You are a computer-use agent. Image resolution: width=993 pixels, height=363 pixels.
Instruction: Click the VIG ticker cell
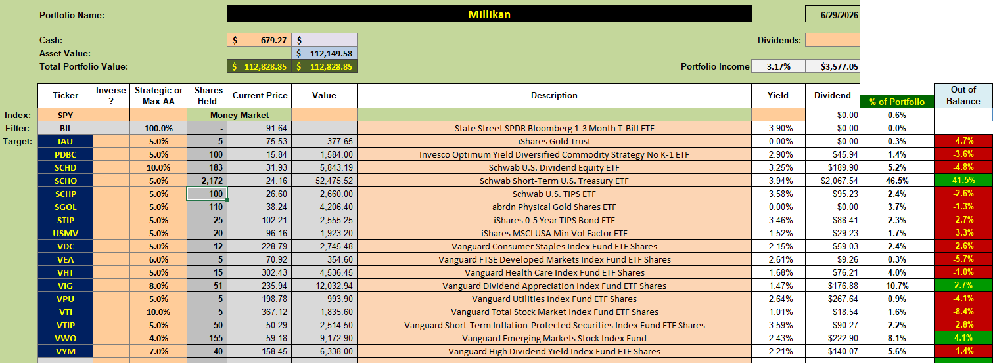click(x=65, y=286)
